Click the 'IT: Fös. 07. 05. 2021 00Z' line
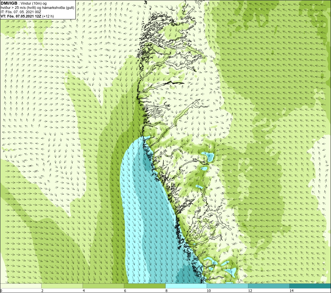331x293 pixels. (21, 12)
